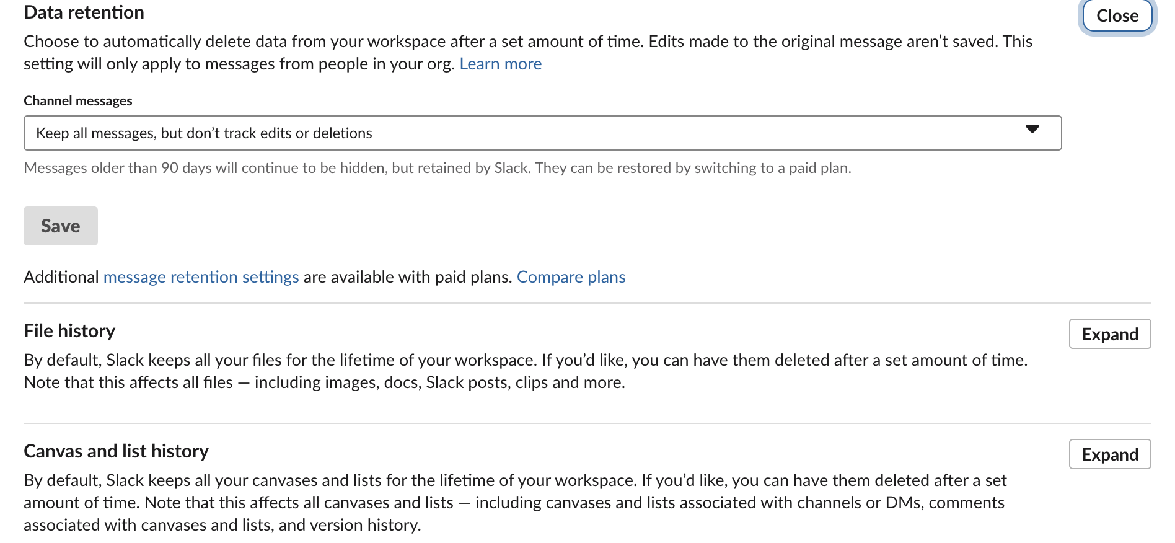Screen dimensions: 1175x543
Task: Click the 'Messages older than 90 days' note
Action: click(x=438, y=168)
